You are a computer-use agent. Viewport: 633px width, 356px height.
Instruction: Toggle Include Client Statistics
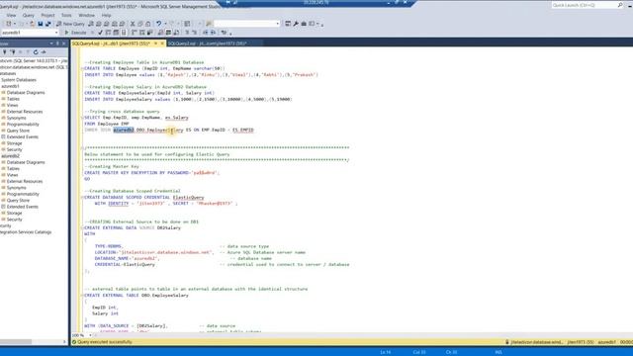click(x=149, y=33)
